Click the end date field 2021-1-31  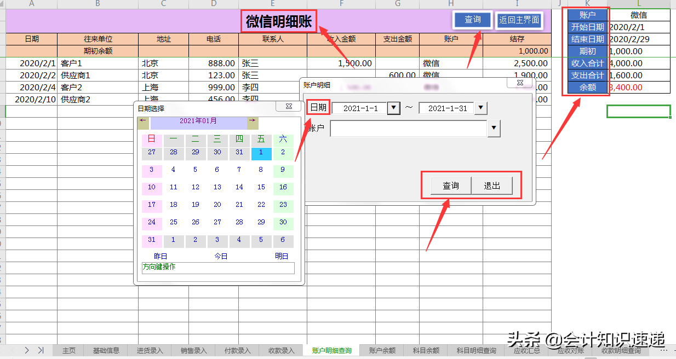[447, 108]
